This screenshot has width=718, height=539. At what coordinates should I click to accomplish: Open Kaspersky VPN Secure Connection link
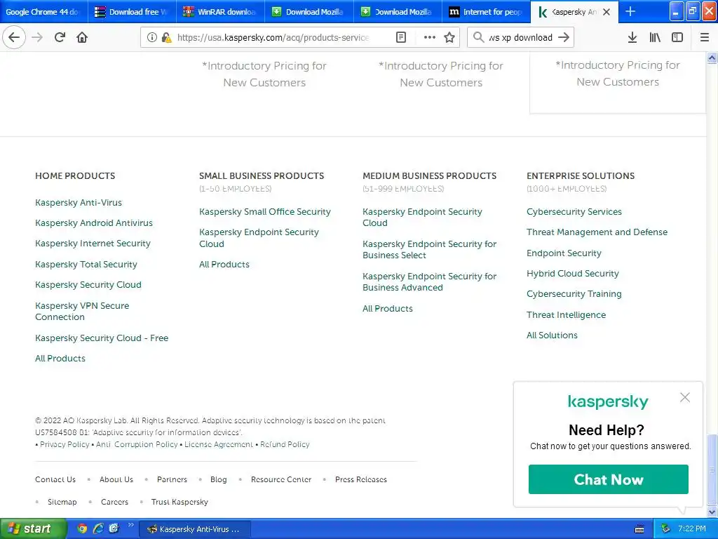(x=82, y=311)
